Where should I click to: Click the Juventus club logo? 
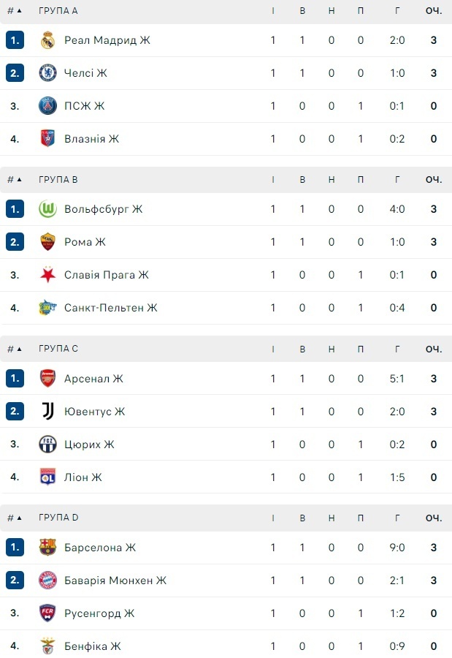click(47, 412)
